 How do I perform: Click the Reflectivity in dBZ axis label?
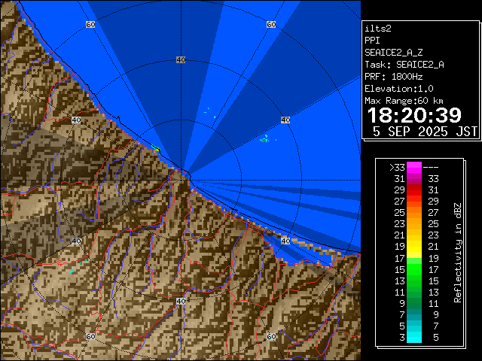pyautogui.click(x=457, y=252)
